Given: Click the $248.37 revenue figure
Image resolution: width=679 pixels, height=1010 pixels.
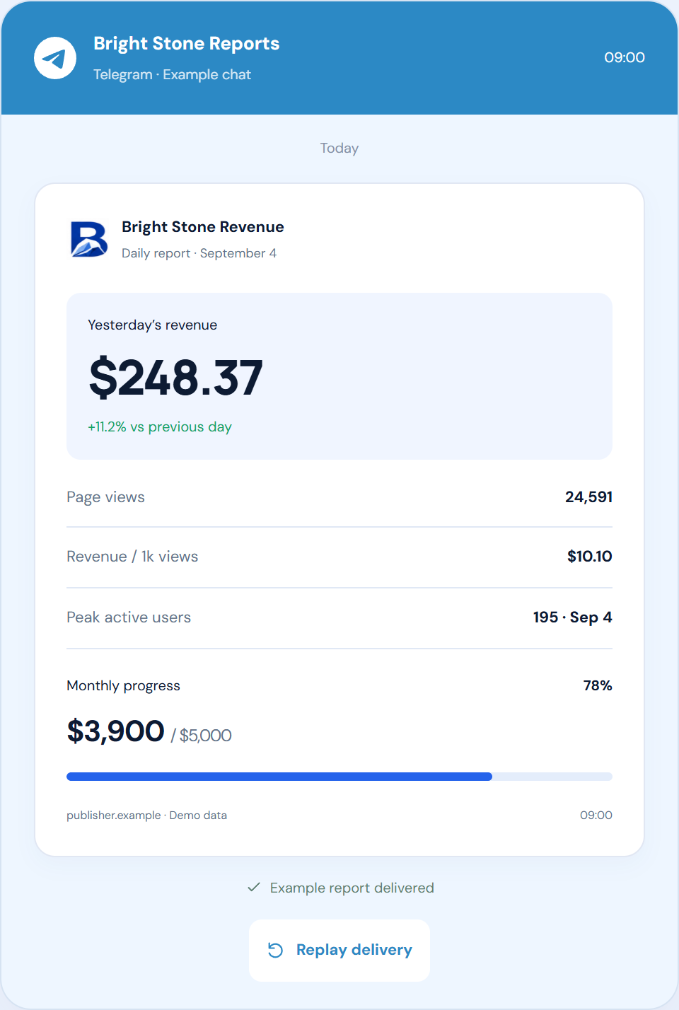Looking at the screenshot, I should tap(176, 378).
